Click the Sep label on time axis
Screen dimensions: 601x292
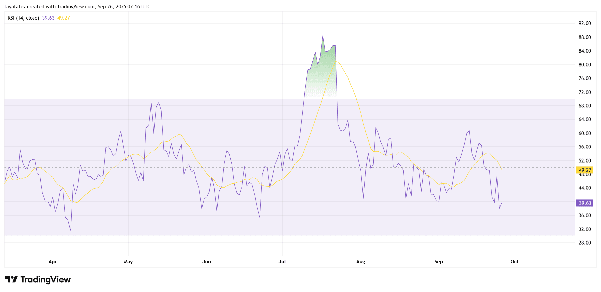[x=439, y=262]
